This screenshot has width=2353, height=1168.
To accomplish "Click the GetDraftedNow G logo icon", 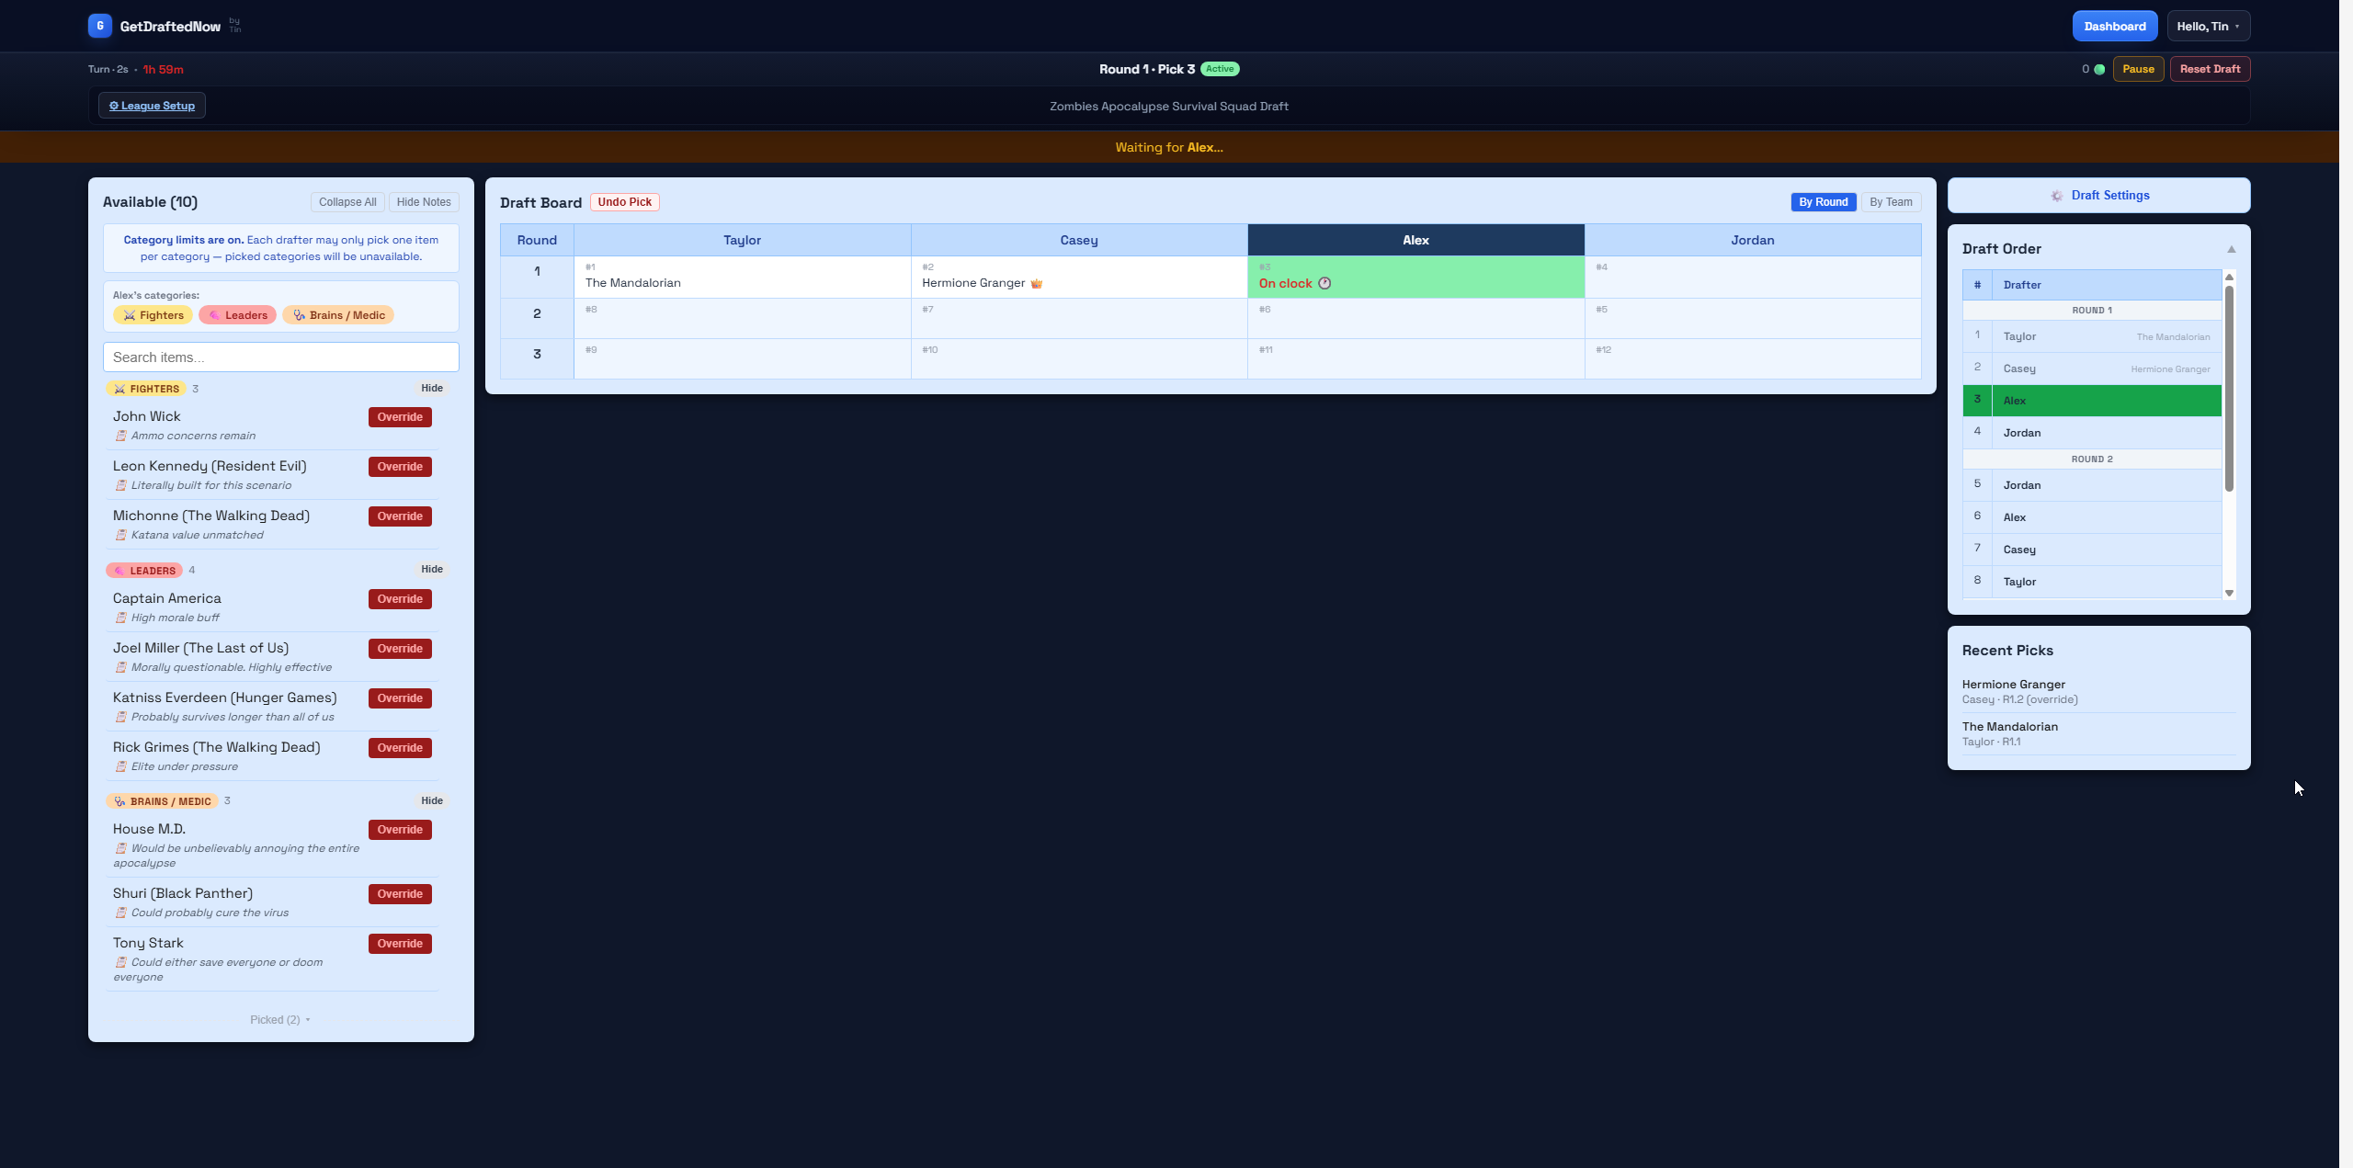I will click(x=100, y=26).
